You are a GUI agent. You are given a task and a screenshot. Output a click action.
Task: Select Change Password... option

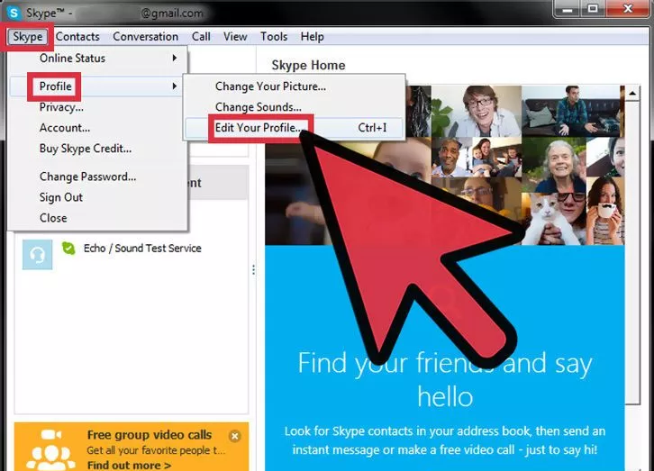click(x=97, y=177)
